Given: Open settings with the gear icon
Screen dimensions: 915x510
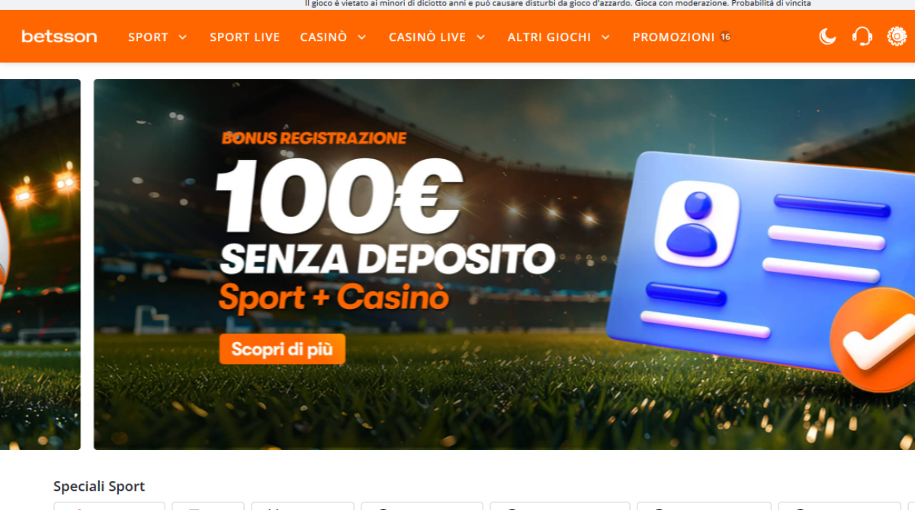Looking at the screenshot, I should [x=897, y=37].
